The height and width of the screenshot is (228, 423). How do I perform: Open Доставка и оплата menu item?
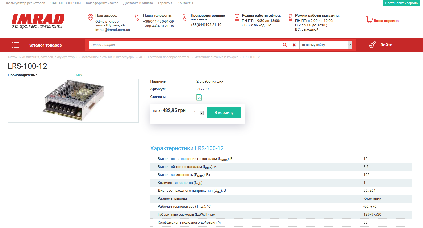(x=138, y=3)
